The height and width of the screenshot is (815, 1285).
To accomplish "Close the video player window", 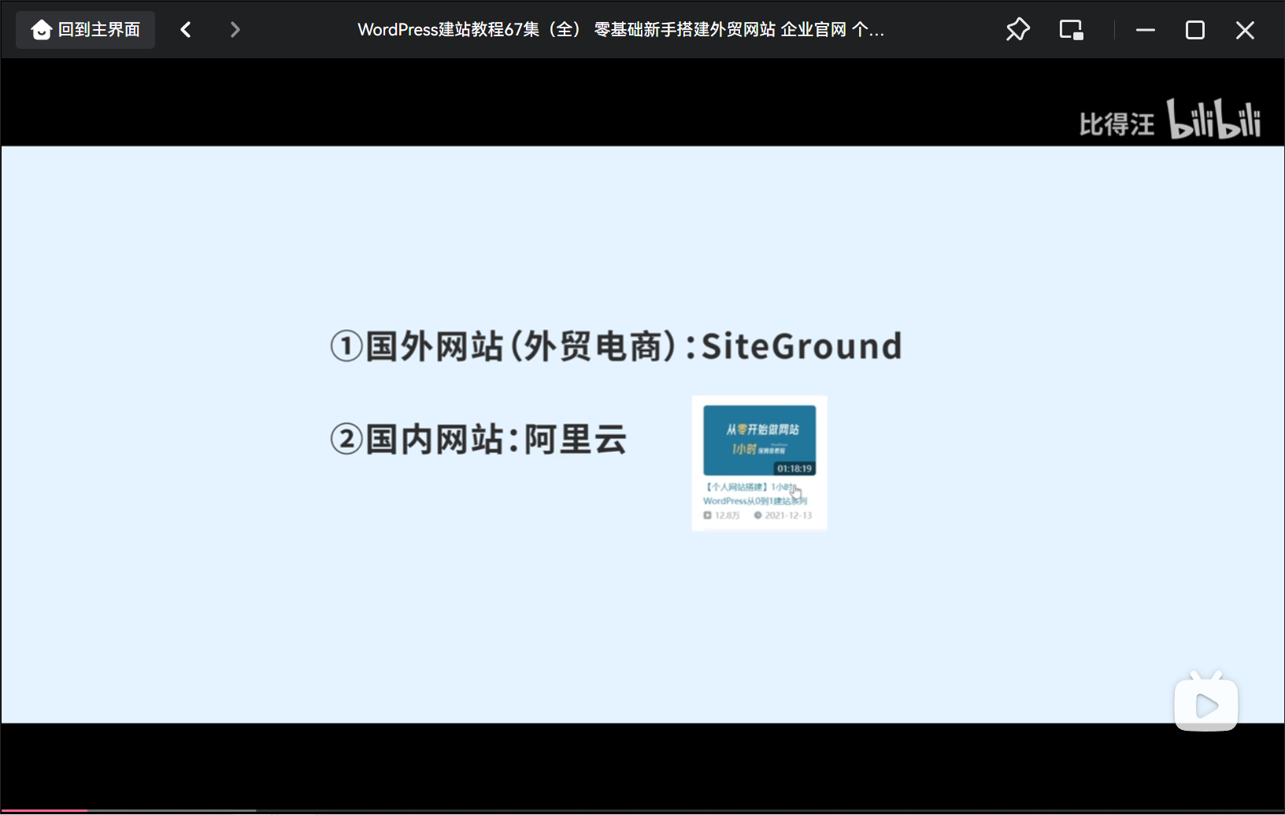I will tap(1245, 30).
